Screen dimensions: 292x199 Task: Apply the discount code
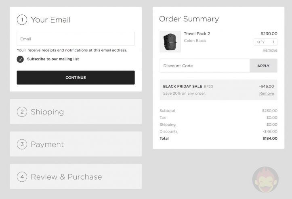(263, 66)
